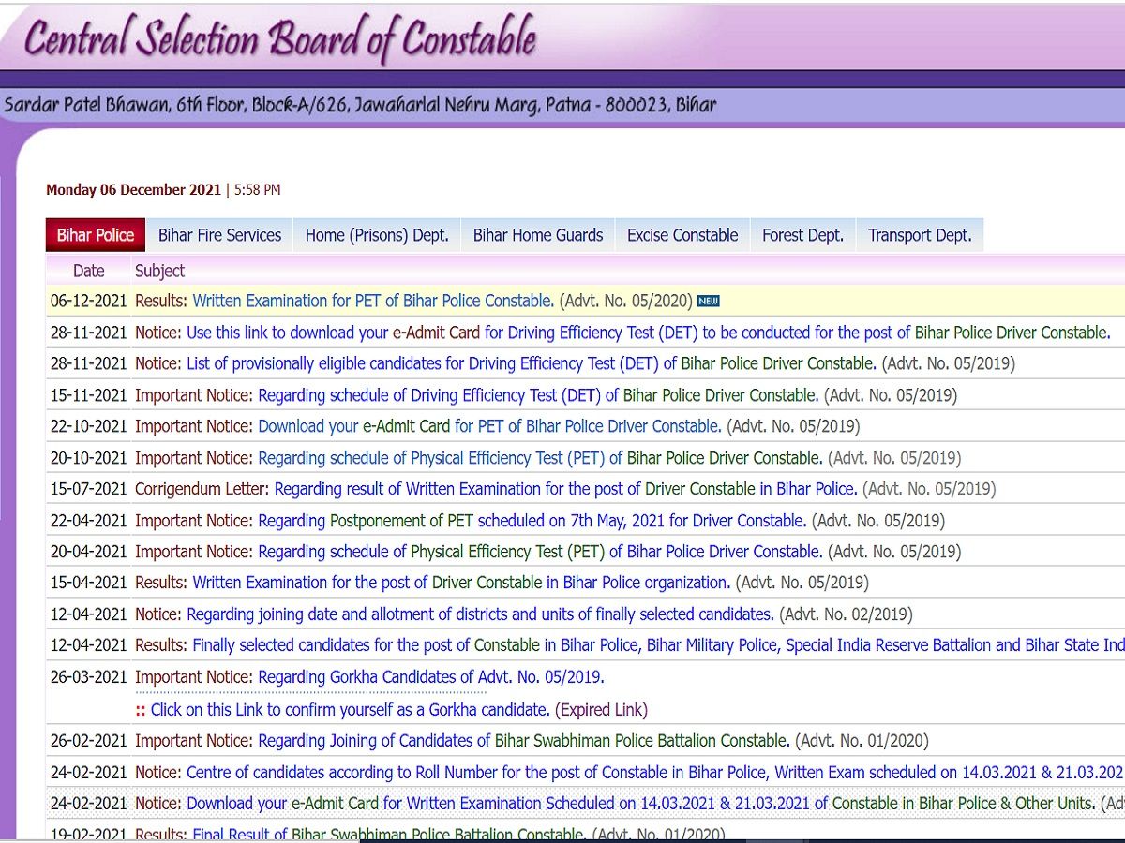Click the Central Selection Board of Constable header title
The height and width of the screenshot is (843, 1125).
click(x=280, y=39)
